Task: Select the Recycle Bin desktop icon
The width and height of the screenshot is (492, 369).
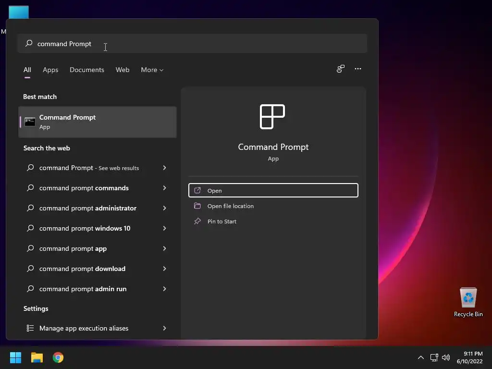Action: pyautogui.click(x=468, y=302)
